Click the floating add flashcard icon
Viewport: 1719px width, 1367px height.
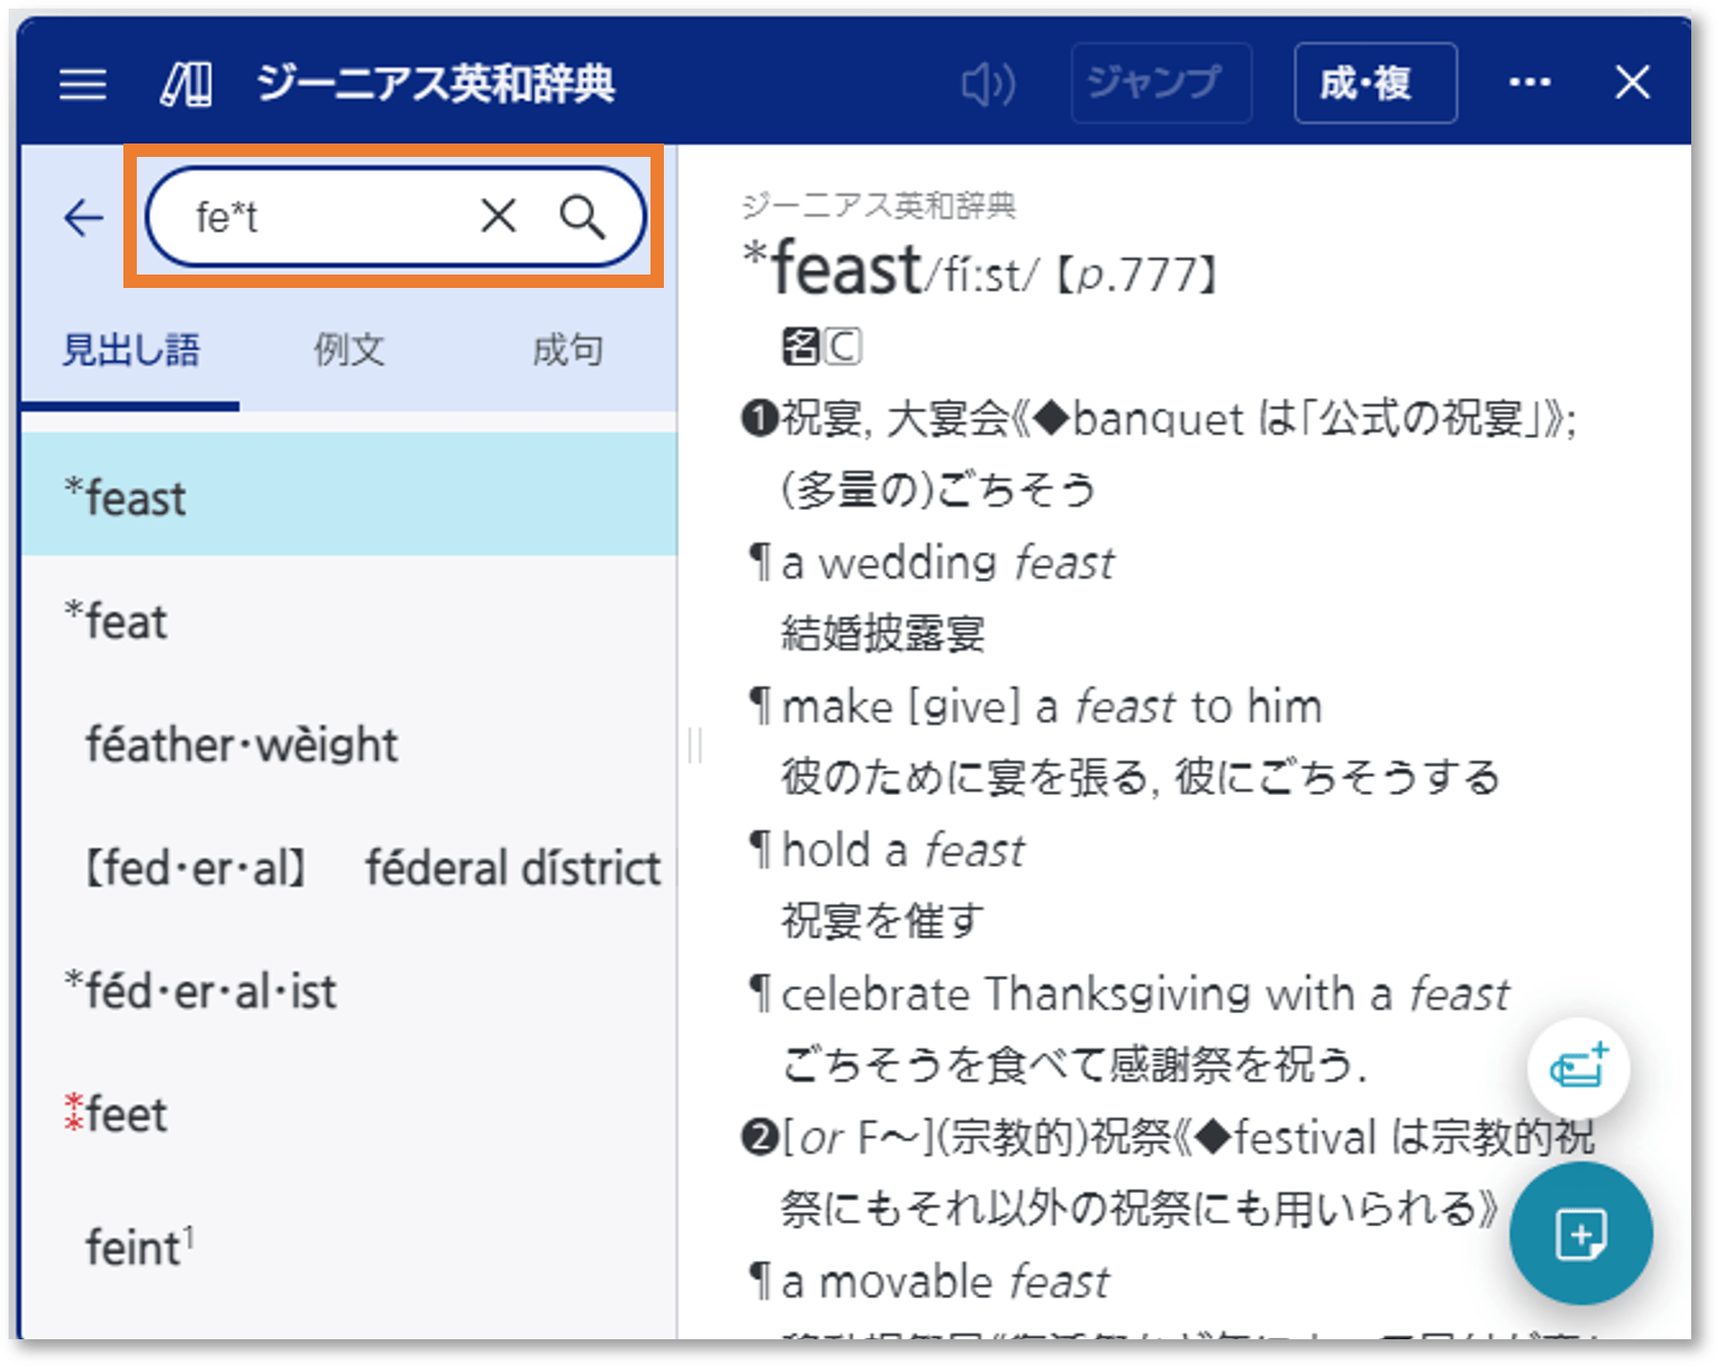[x=1579, y=1068]
